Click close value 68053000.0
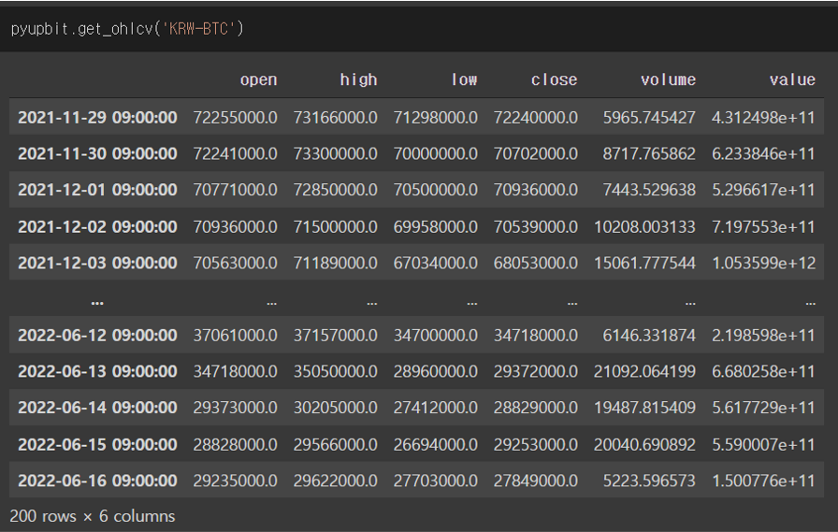Screen dimensions: 838x532 [x=536, y=264]
